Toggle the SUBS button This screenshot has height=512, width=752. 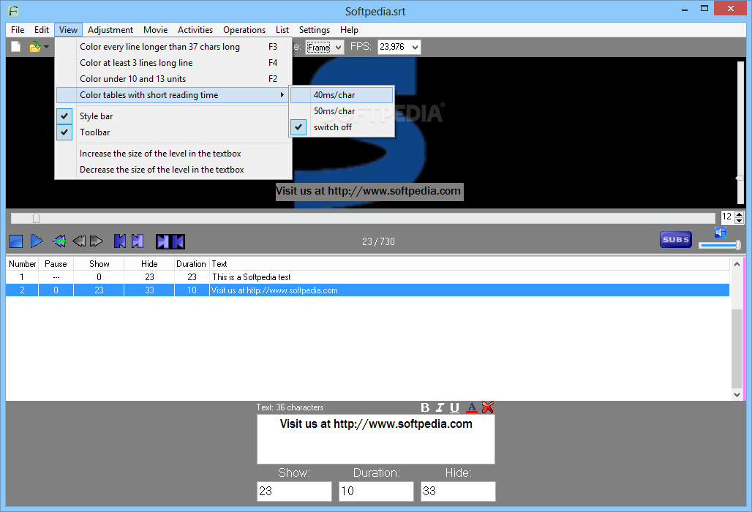click(x=676, y=240)
